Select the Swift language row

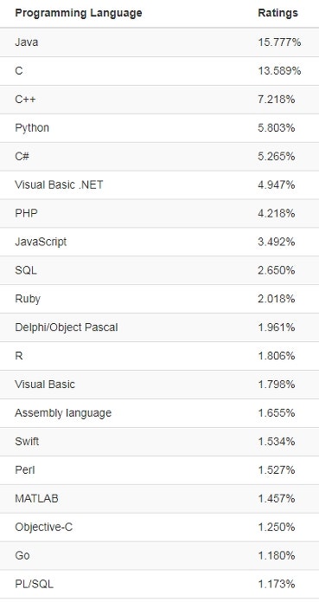tap(159, 442)
